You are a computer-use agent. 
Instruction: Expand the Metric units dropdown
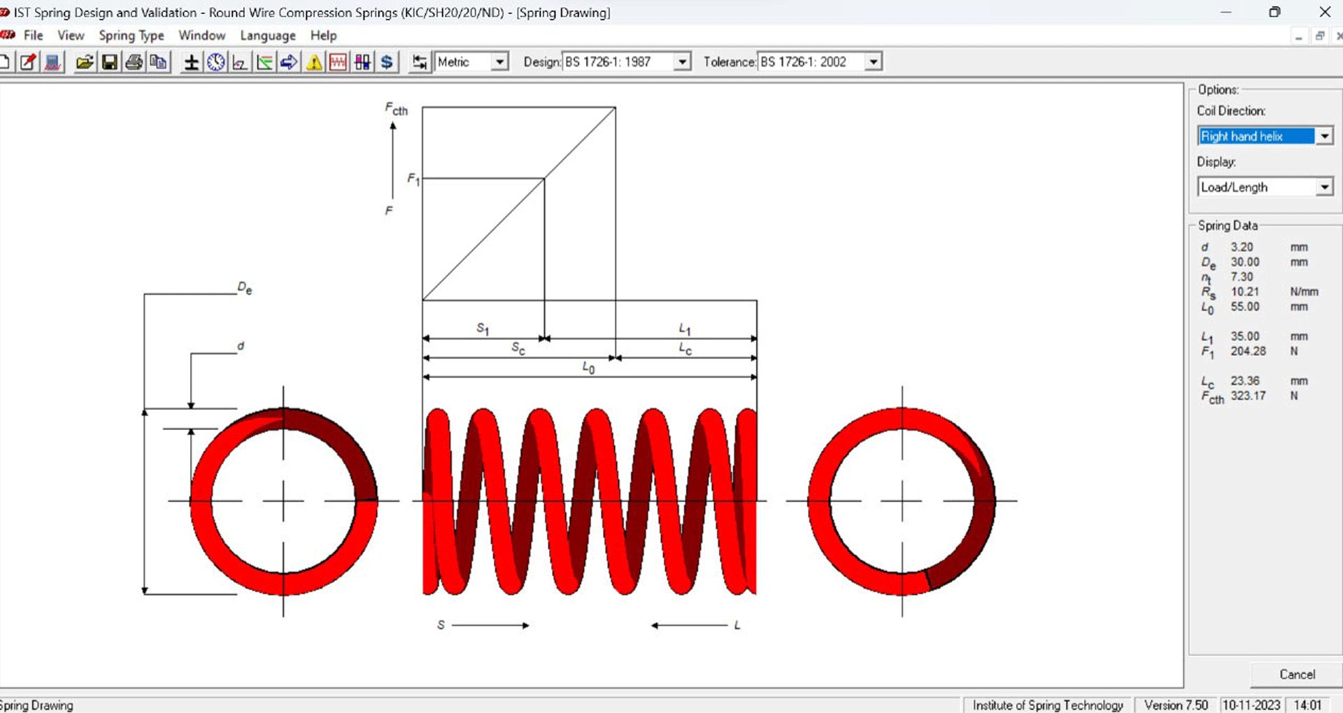coord(499,62)
